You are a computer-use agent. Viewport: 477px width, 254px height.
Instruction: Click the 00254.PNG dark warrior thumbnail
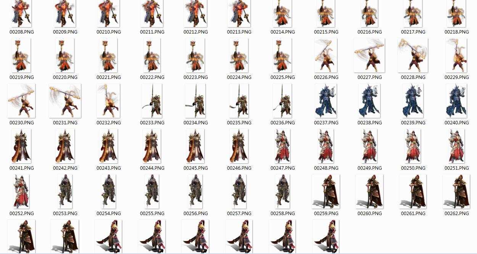click(109, 191)
